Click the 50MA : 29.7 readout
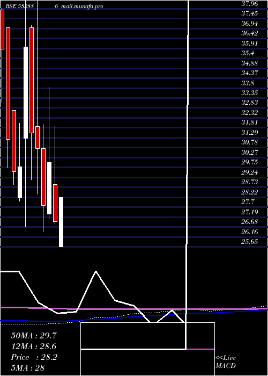Screen dimensions: 268x376 click(x=34, y=336)
